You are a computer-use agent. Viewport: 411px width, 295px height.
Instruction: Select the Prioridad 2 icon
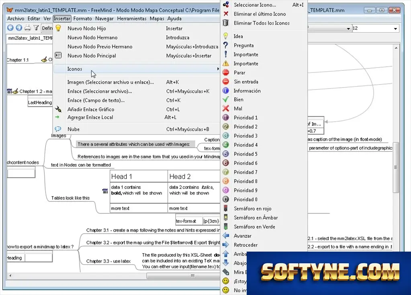pos(225,127)
